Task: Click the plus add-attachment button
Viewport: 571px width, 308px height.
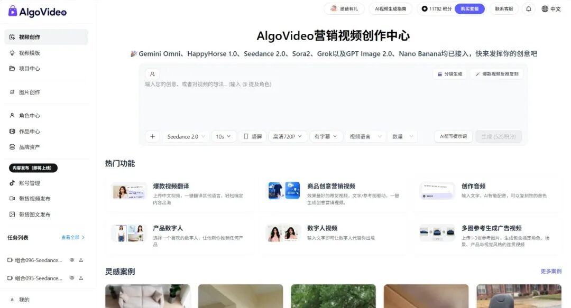Action: [x=152, y=136]
